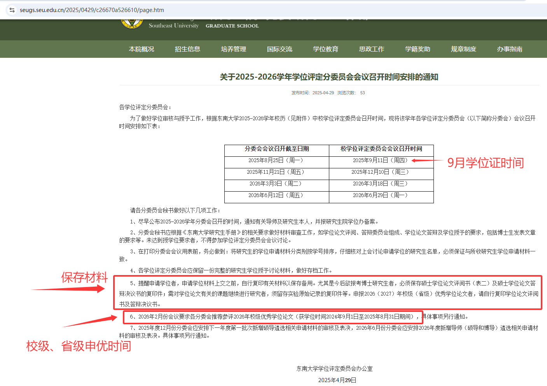Open the 学位教育 menu item
Viewport: 547px width, 386px height.
pyautogui.click(x=325, y=49)
